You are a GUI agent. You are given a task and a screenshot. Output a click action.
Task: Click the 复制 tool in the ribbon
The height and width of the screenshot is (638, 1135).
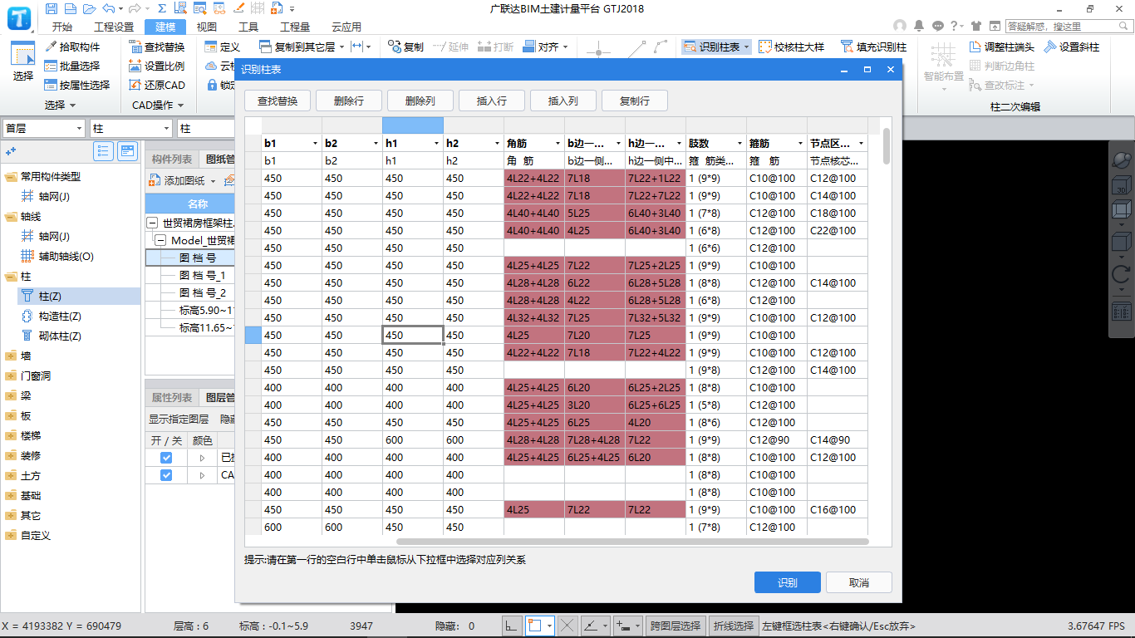click(406, 47)
